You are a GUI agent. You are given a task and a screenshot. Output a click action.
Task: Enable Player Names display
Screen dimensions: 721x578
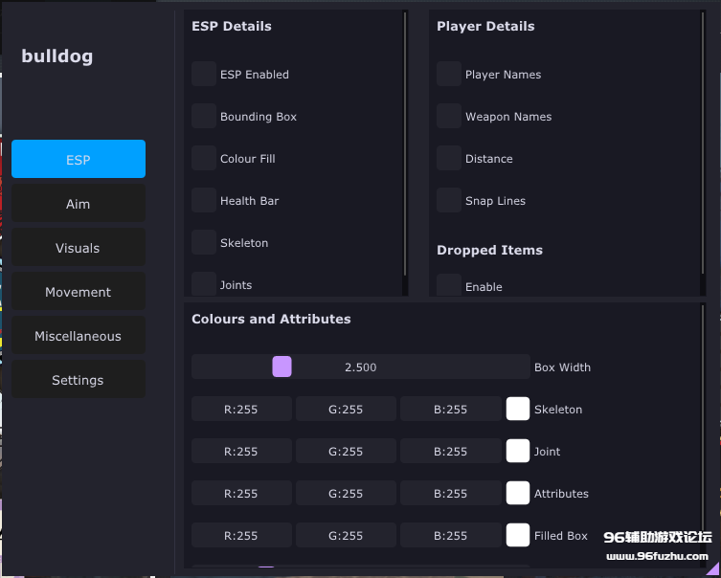coord(449,75)
